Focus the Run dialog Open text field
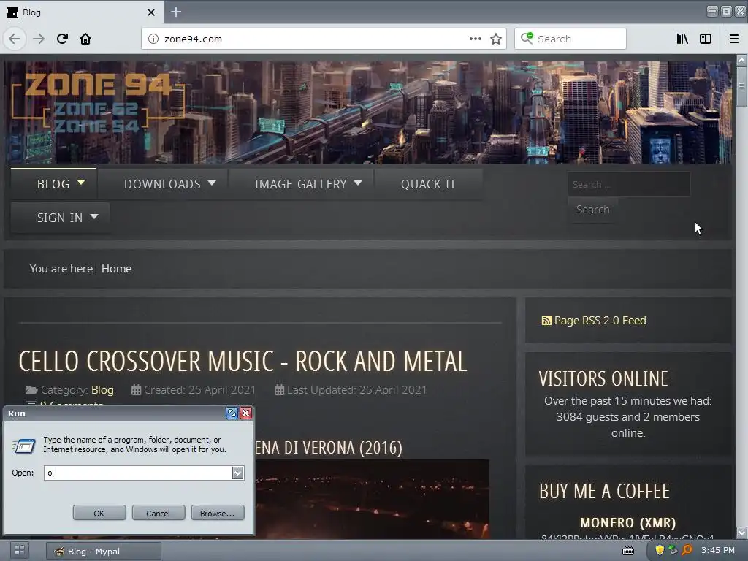Screen dimensions: 748x561 pyautogui.click(x=138, y=473)
